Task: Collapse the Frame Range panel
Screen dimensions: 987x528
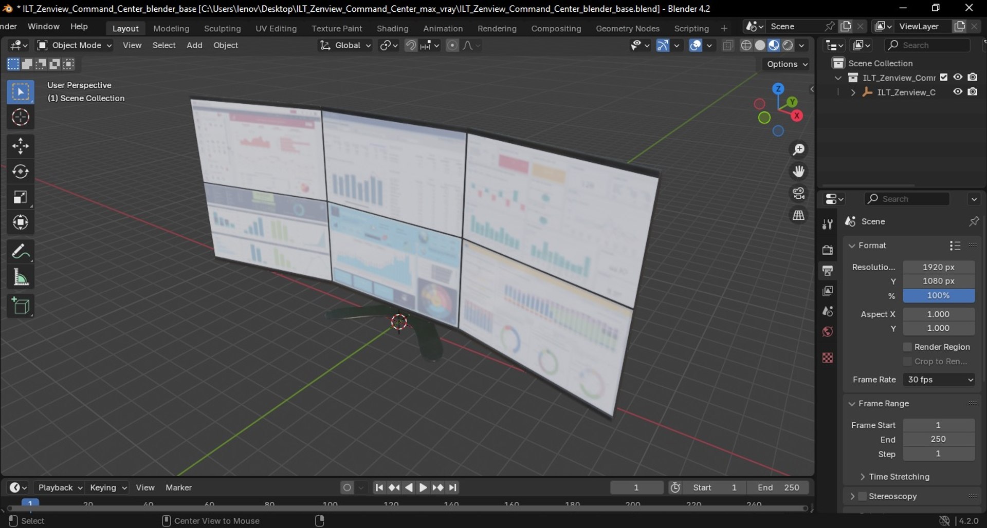Action: click(884, 404)
